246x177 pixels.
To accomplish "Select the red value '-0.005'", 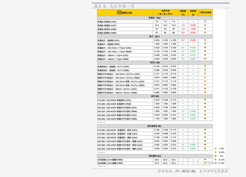I will point(193,40).
